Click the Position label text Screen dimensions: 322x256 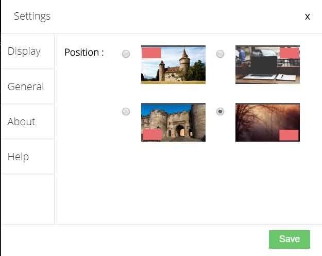pos(84,53)
